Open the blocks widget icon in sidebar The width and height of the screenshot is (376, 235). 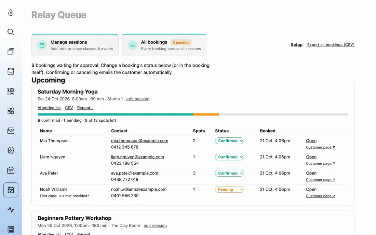click(11, 111)
